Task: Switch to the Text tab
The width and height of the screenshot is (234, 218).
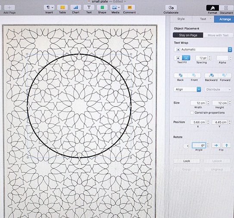Action: [x=203, y=19]
